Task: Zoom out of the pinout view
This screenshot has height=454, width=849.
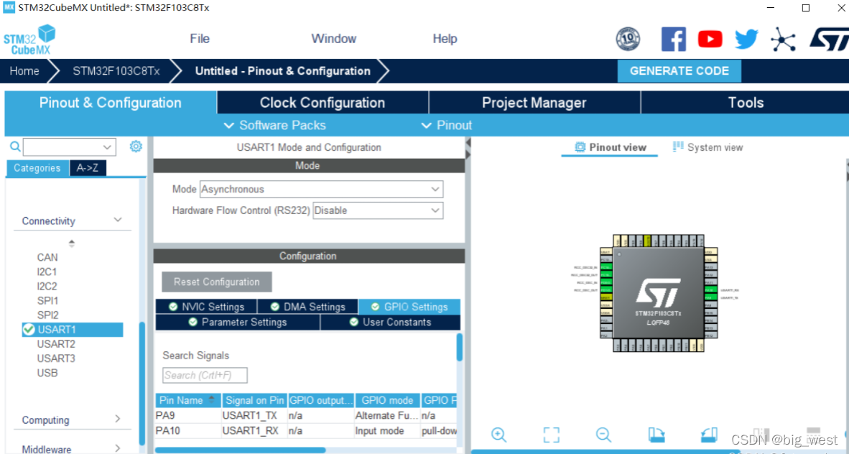Action: pyautogui.click(x=603, y=435)
